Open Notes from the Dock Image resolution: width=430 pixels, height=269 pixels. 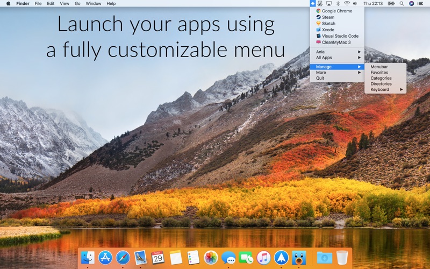(x=176, y=258)
